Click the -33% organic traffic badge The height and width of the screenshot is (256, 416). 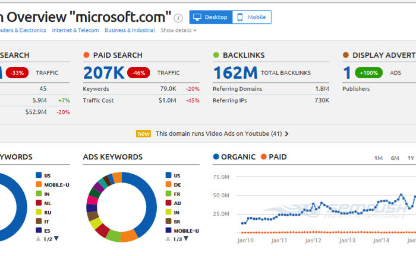[17, 73]
